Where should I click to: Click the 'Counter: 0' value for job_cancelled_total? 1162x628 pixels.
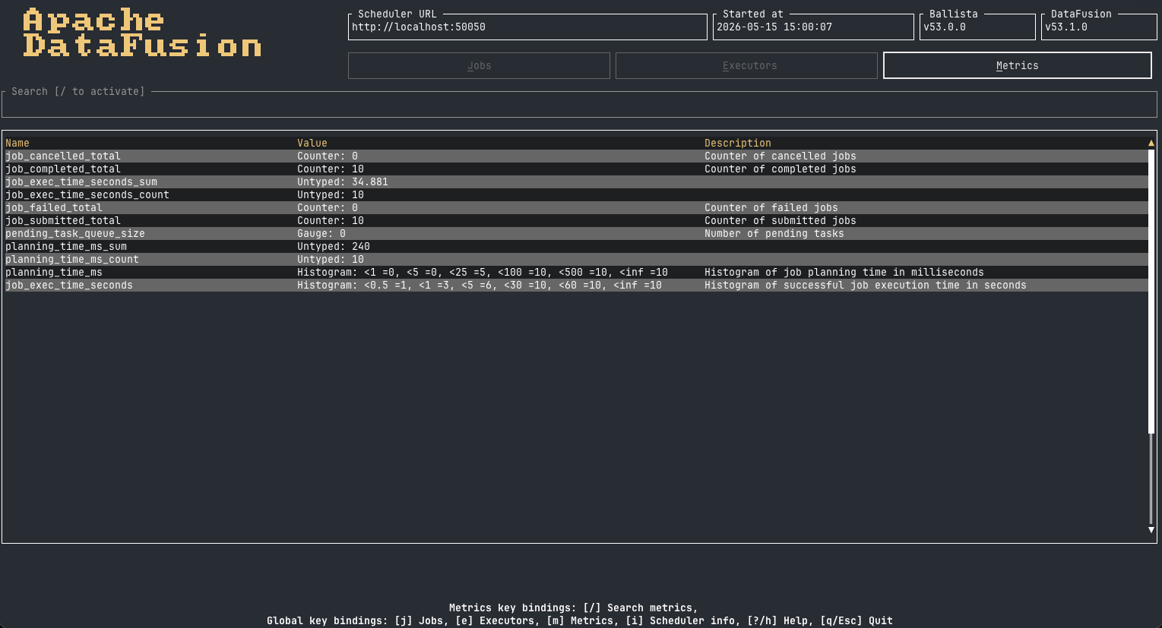[328, 156]
